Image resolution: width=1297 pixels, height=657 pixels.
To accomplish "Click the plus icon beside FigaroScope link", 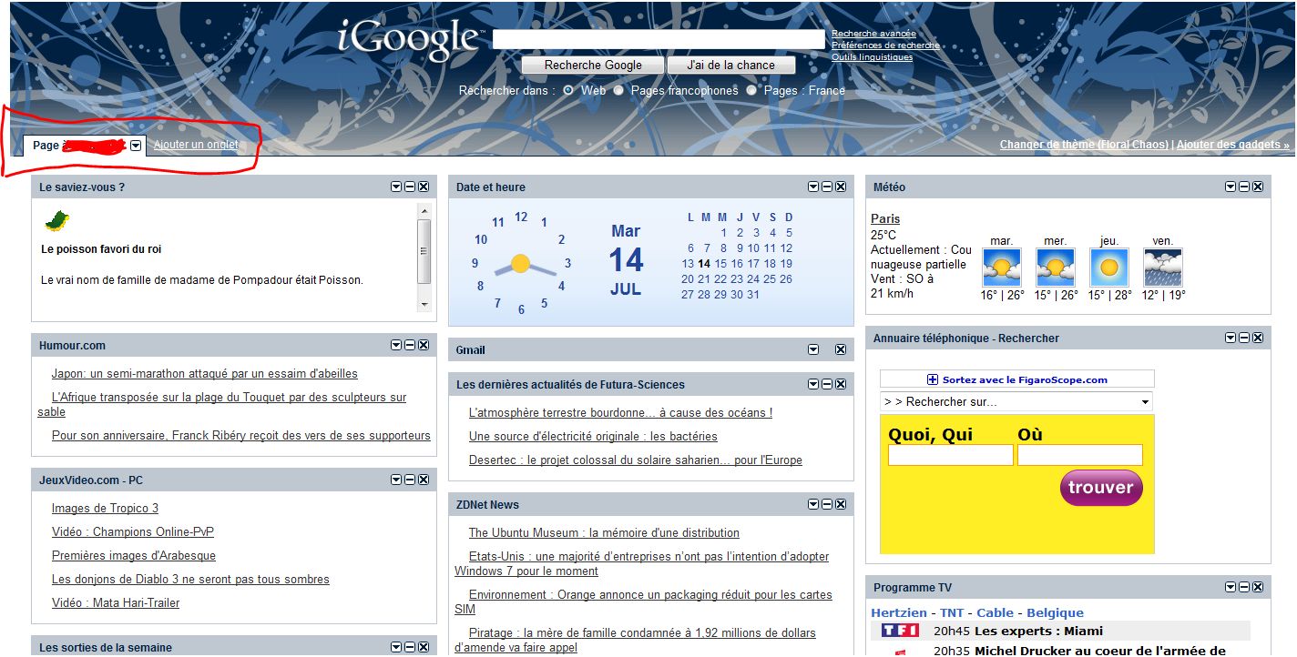I will tap(932, 379).
